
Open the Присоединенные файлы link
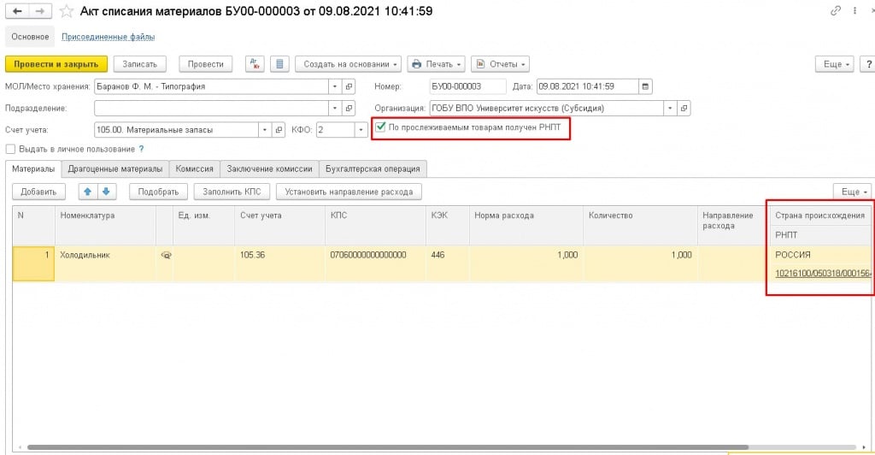(108, 37)
